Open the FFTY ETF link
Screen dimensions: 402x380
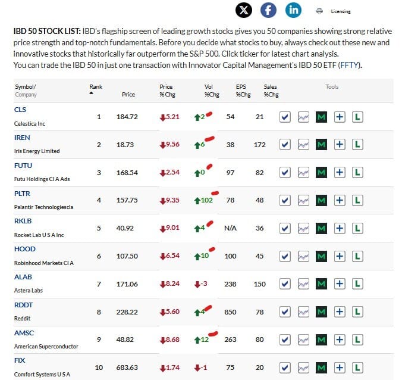coord(350,65)
